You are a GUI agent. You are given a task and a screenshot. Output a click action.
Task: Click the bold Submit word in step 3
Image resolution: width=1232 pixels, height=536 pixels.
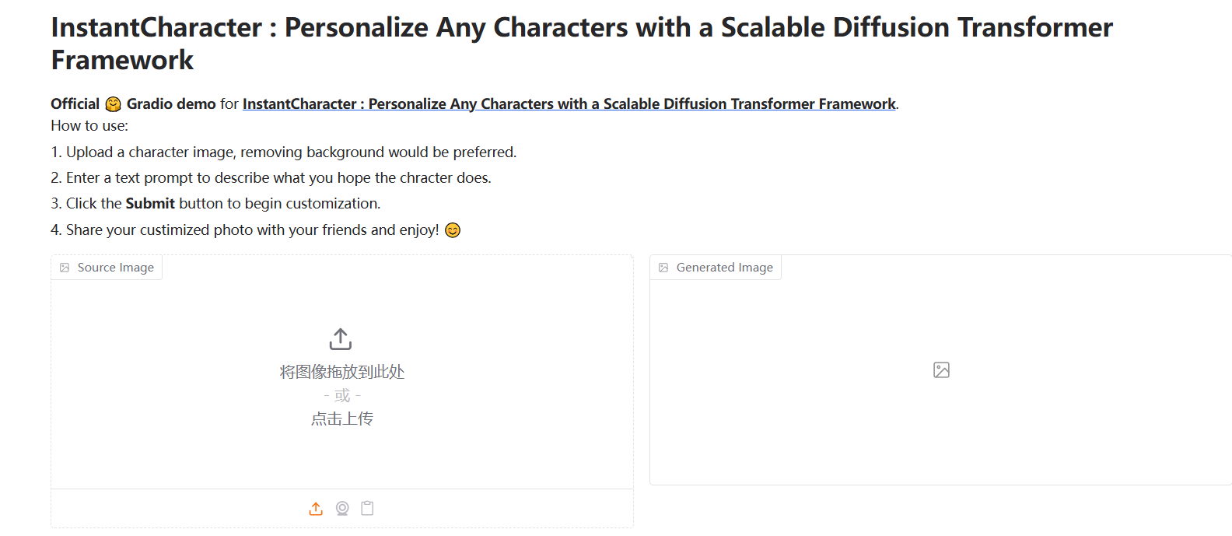[150, 204]
